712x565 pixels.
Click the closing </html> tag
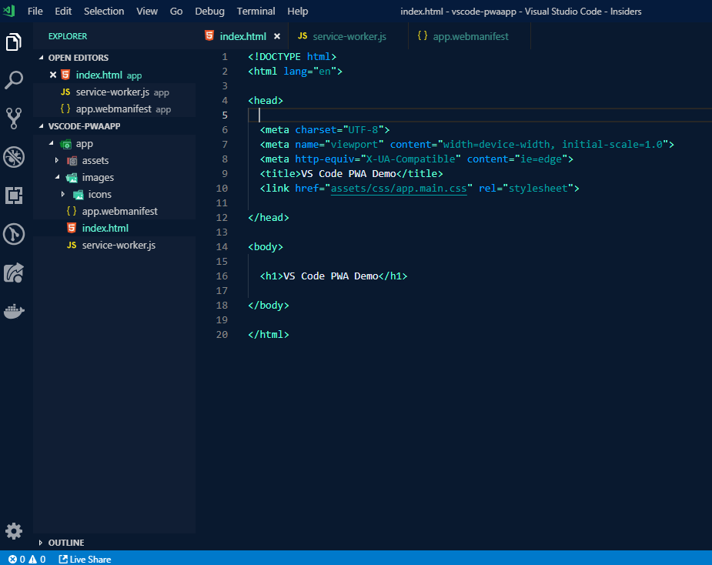click(x=269, y=335)
